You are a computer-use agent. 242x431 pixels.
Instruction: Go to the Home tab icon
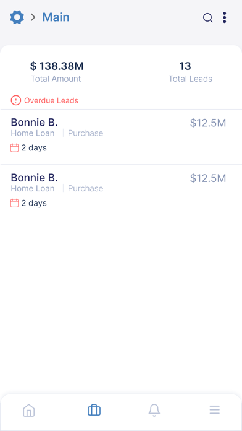[x=29, y=411]
